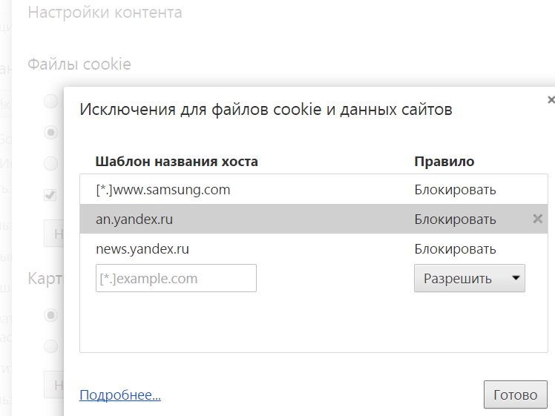Image resolution: width=555 pixels, height=416 pixels.
Task: Change the Блокировать rule for www.samsung.com
Action: [x=455, y=190]
